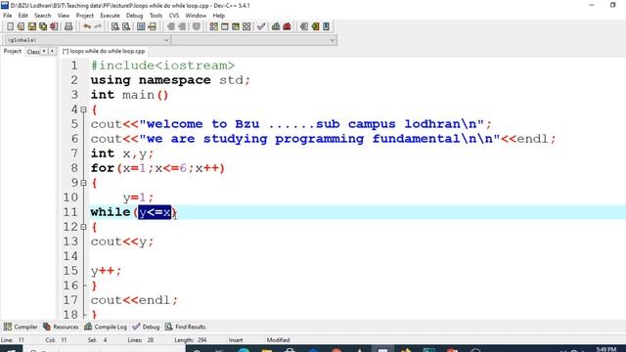Image resolution: width=626 pixels, height=352 pixels.
Task: Switch to the Class side tab
Action: (33, 52)
